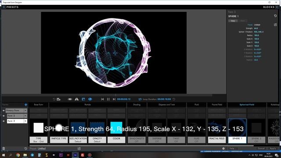
Task: Click the loop duration value 00:00:10:00
Action: tap(164, 99)
